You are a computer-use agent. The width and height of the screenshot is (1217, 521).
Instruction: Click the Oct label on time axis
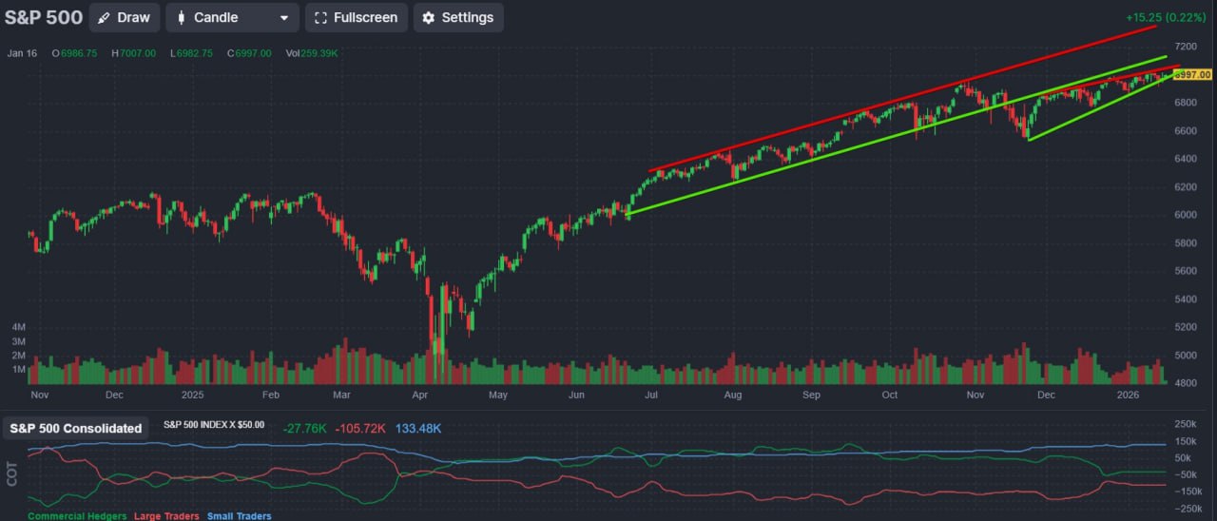coord(889,394)
